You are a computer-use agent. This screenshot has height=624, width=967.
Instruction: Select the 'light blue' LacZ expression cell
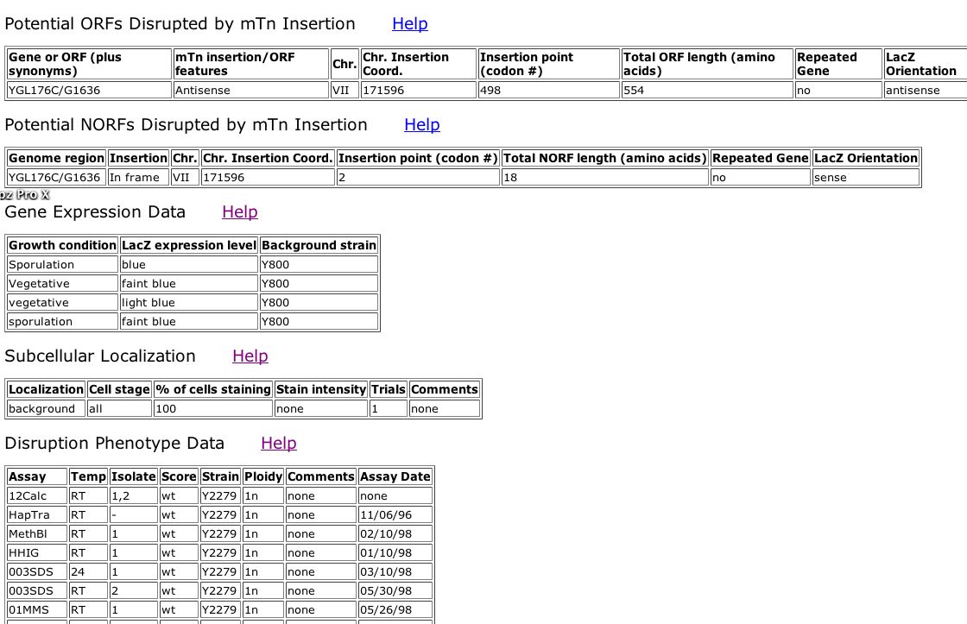pyautogui.click(x=187, y=302)
